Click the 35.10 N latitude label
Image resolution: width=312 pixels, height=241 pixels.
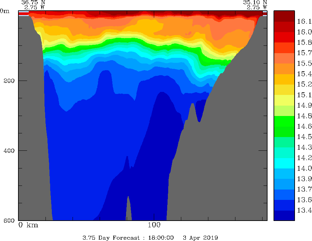[x=255, y=2]
